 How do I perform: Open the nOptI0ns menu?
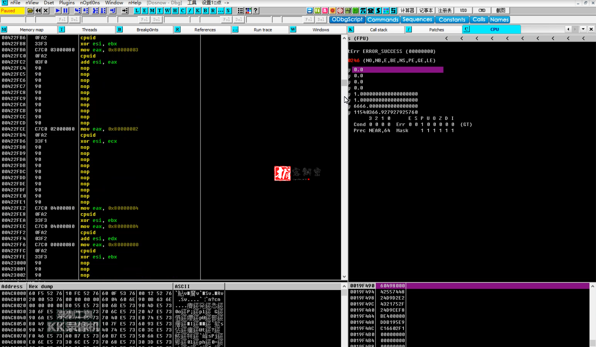click(90, 3)
